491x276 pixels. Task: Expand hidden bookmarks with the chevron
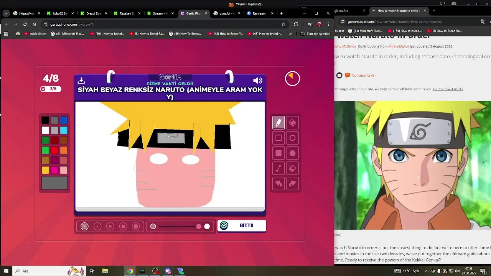point(290,34)
